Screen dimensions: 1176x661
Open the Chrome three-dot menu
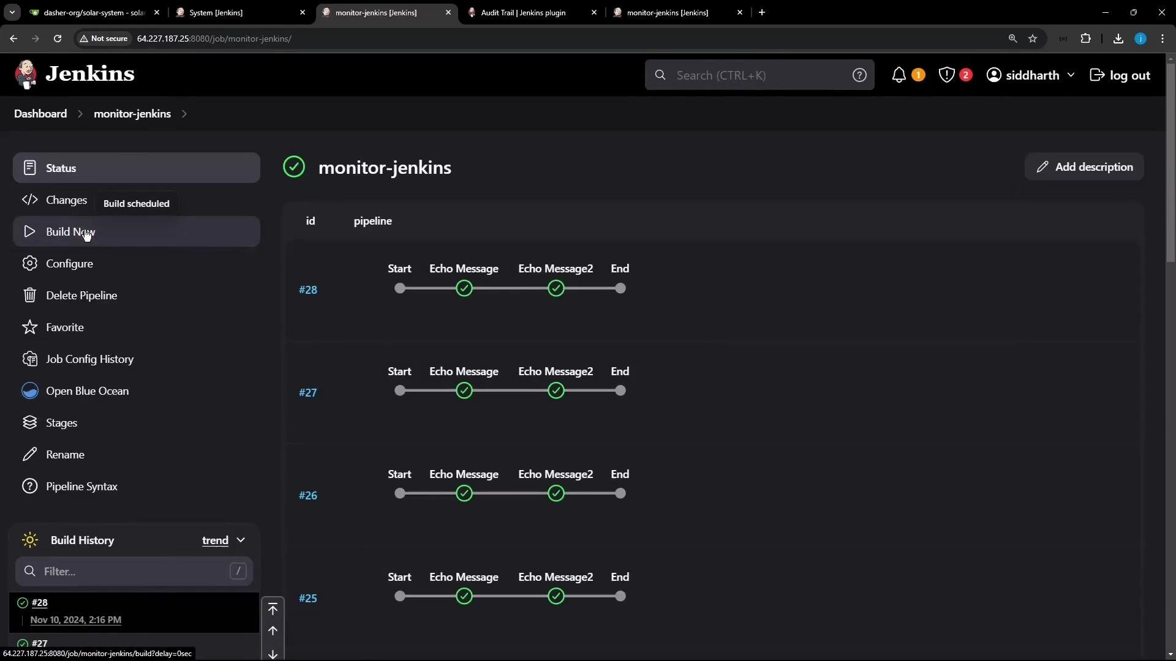[1163, 39]
